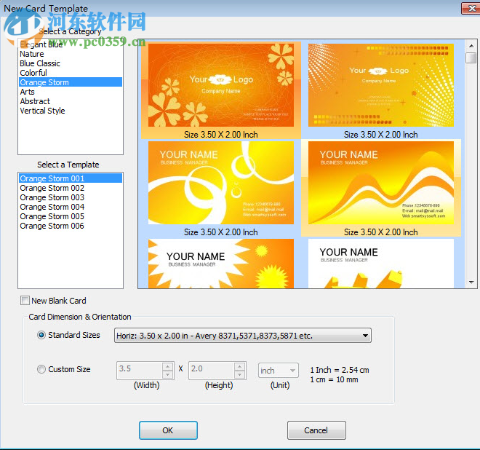Click the Height input field
The height and width of the screenshot is (450, 480).
tap(212, 371)
